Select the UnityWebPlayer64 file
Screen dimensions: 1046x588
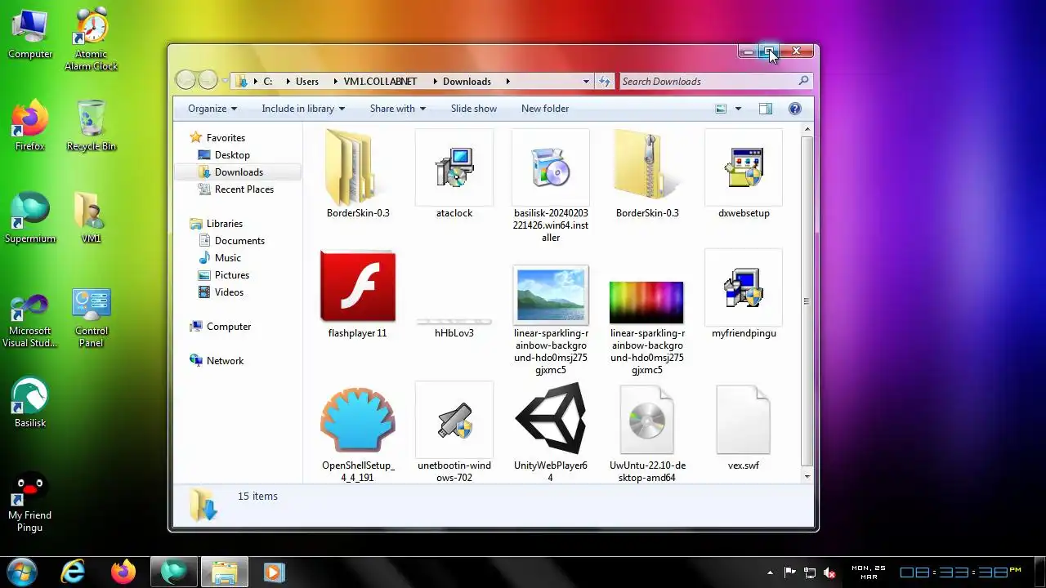click(551, 433)
